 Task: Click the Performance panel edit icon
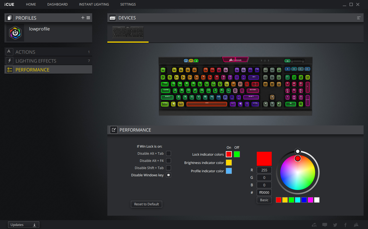coord(113,130)
